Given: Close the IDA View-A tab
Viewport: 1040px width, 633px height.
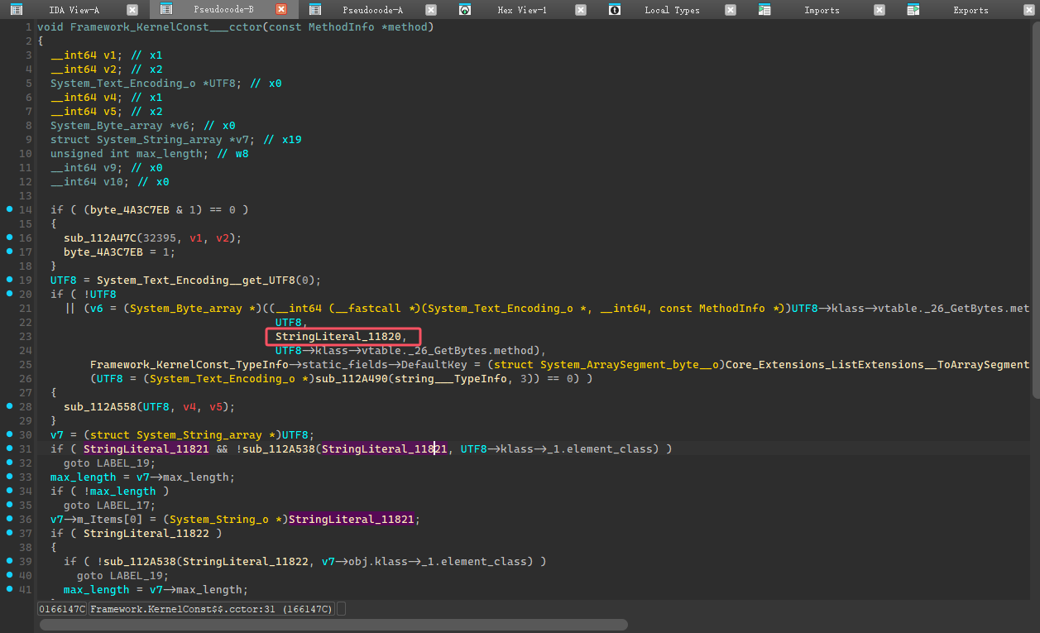Looking at the screenshot, I should pos(132,10).
